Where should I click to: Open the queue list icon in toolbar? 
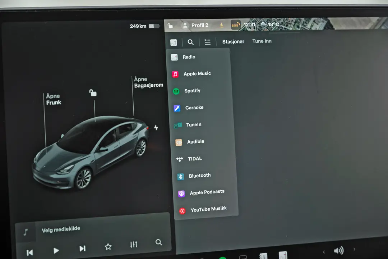pos(208,42)
